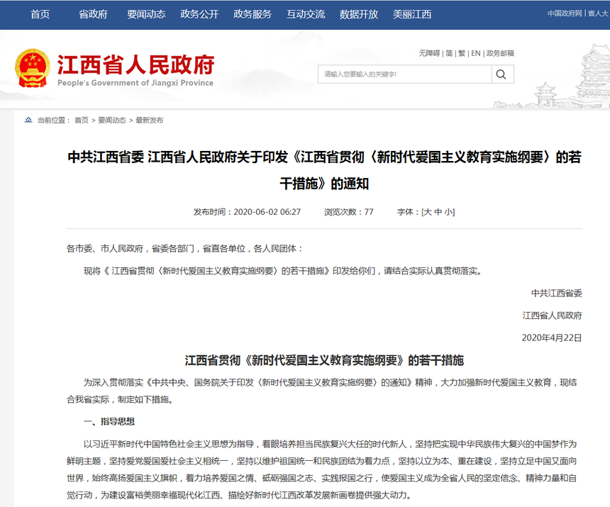Open the 数据开放 navigation item

click(359, 14)
